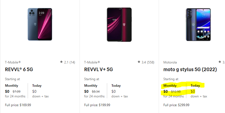This screenshot has width=225, height=113.
Task: Click the Motorola brand label
Action: point(170,62)
